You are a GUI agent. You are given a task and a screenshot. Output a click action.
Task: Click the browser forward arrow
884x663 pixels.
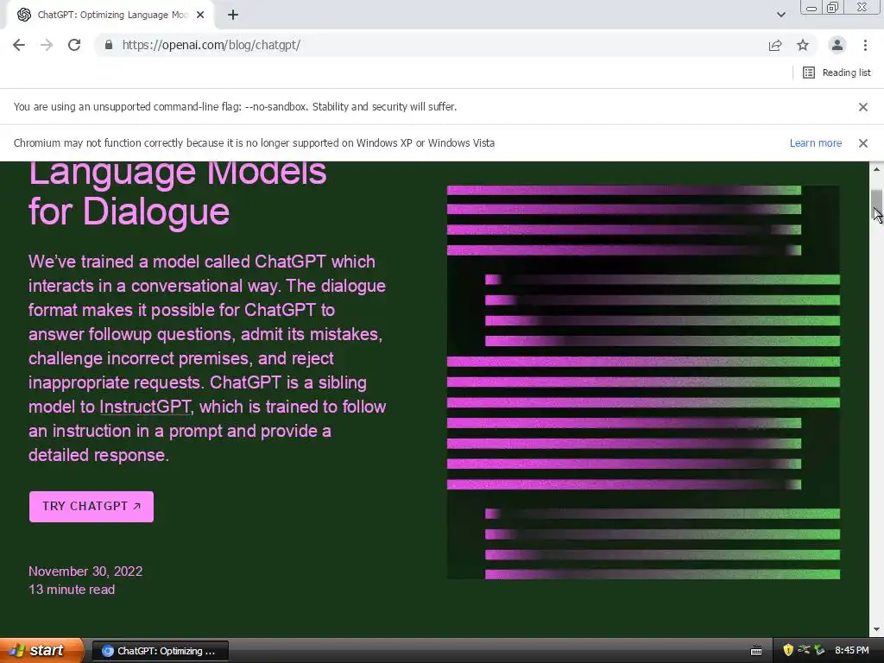pos(47,45)
